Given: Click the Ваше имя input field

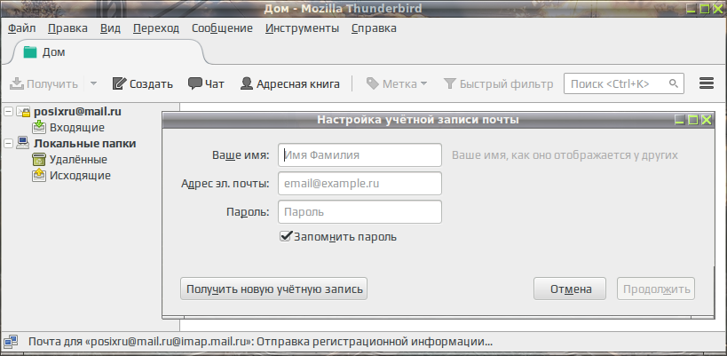Looking at the screenshot, I should coord(360,155).
